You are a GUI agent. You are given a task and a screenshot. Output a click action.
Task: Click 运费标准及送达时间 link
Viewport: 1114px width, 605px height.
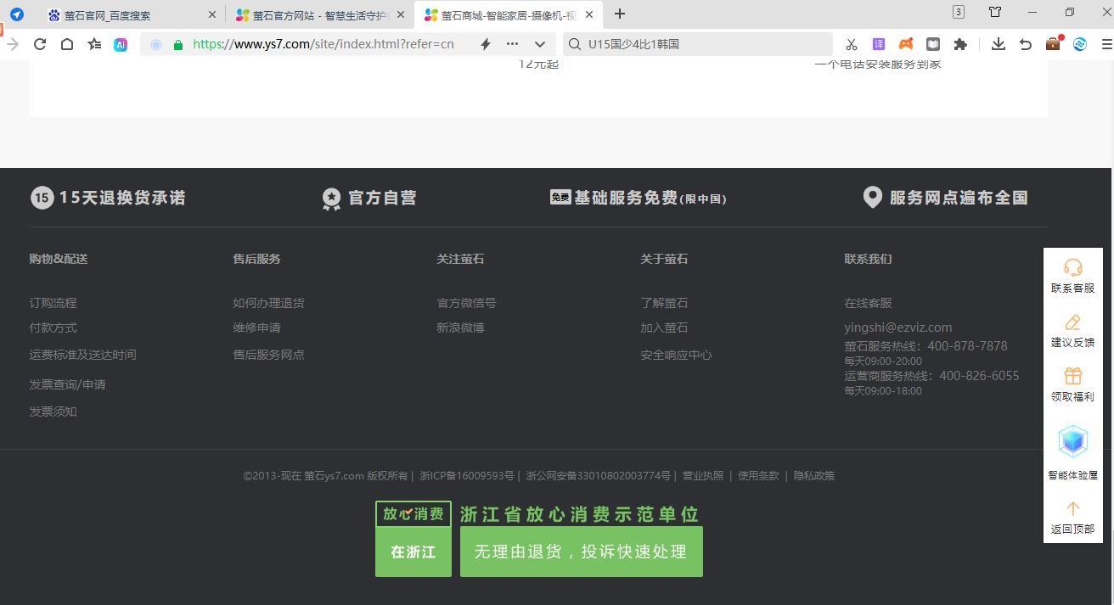point(82,355)
